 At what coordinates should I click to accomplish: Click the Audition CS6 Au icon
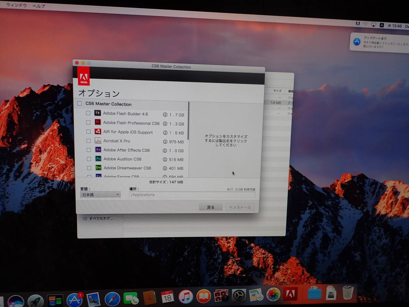click(x=98, y=158)
